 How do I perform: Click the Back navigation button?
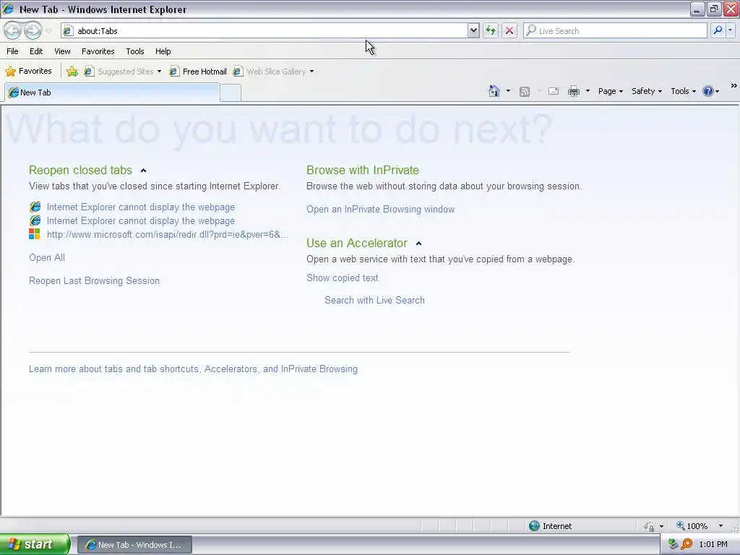pos(13,30)
